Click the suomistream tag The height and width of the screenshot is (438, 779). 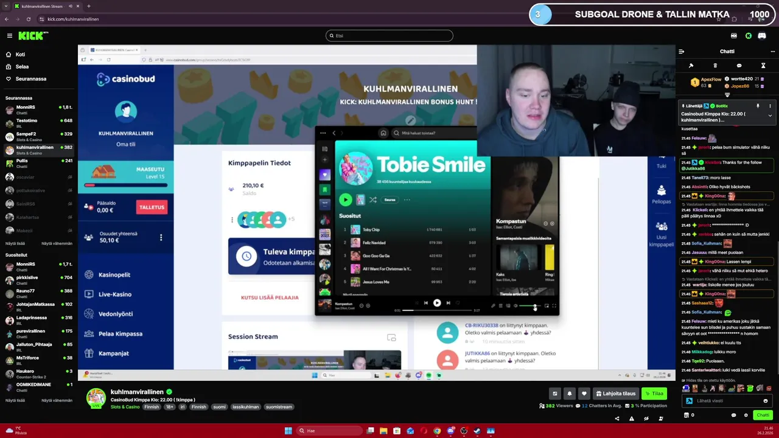click(279, 407)
